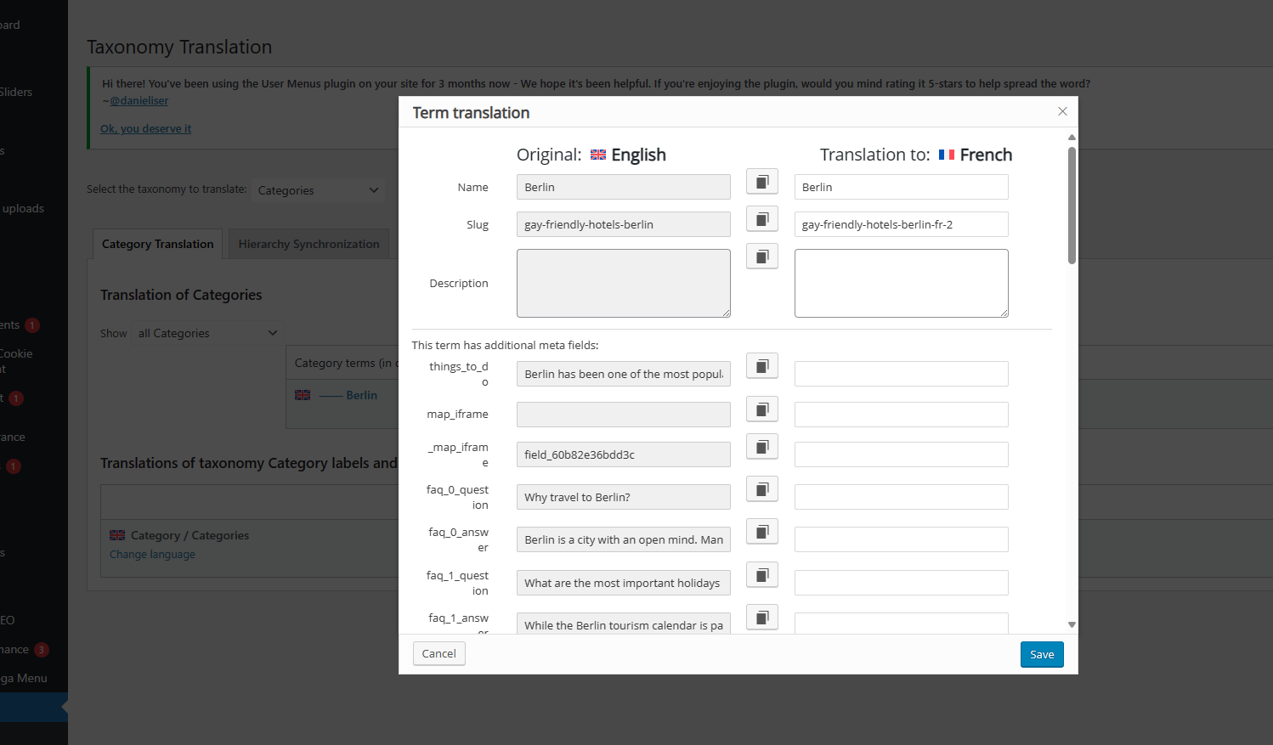Click original 'What are the most important' field
The width and height of the screenshot is (1273, 745).
point(623,583)
